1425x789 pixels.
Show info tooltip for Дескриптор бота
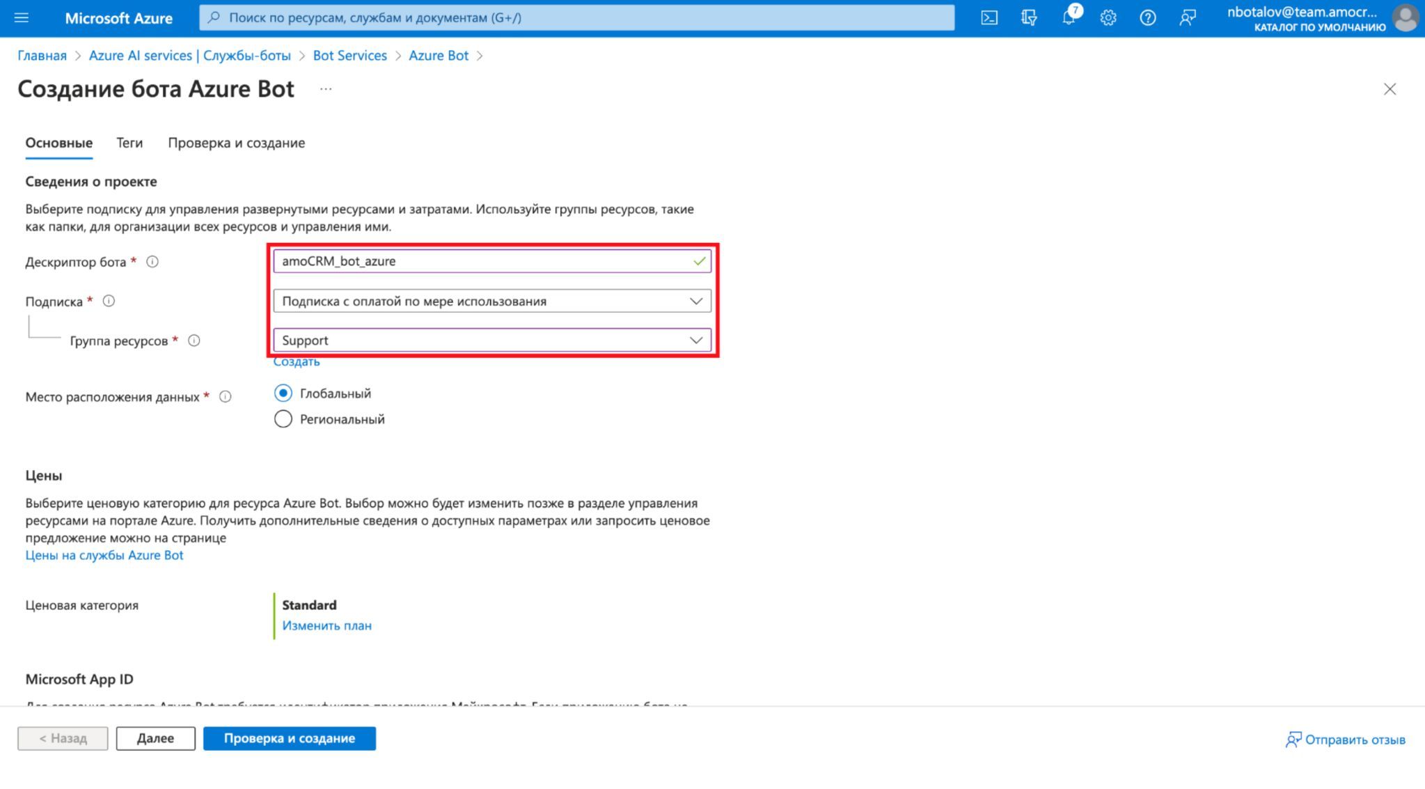click(152, 262)
